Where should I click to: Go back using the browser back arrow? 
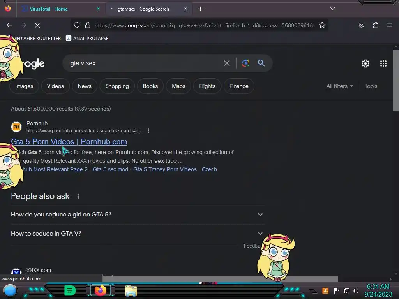(x=9, y=25)
